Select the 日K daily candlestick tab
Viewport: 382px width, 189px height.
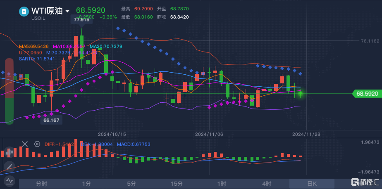click(x=312, y=184)
